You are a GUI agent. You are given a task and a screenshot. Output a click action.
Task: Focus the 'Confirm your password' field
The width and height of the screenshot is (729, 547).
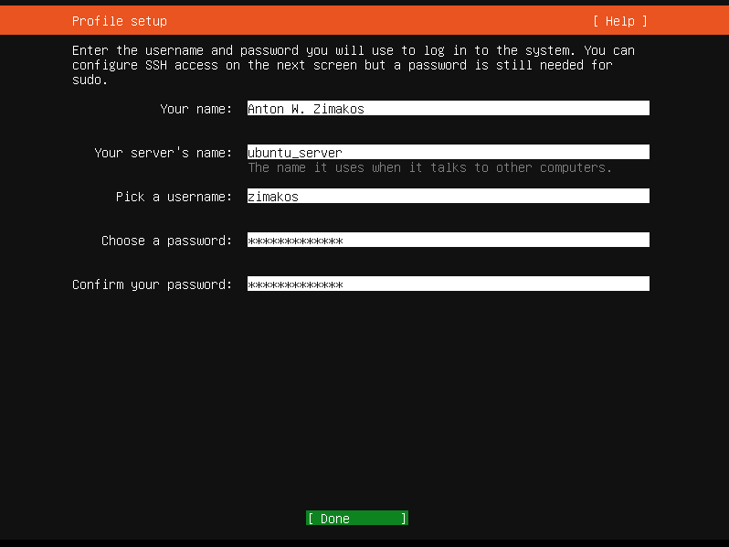448,284
